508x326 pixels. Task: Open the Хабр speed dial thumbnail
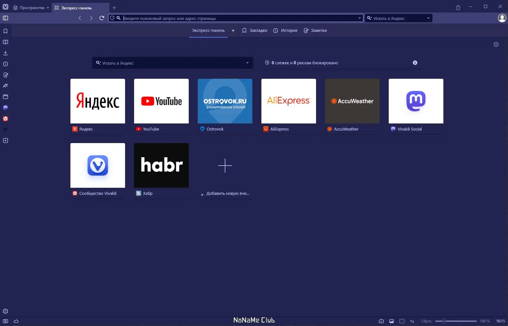click(161, 165)
